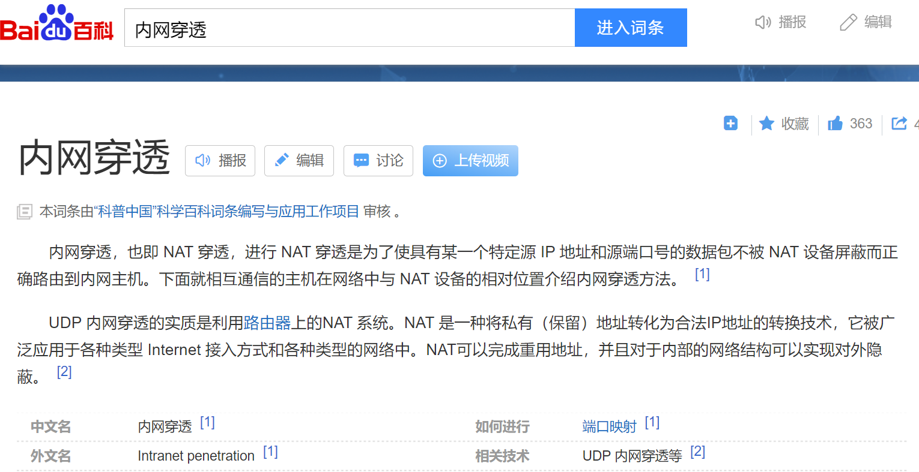Screen dimensions: 919x472
Task: Click the 编辑 button beside the title
Action: [x=299, y=161]
